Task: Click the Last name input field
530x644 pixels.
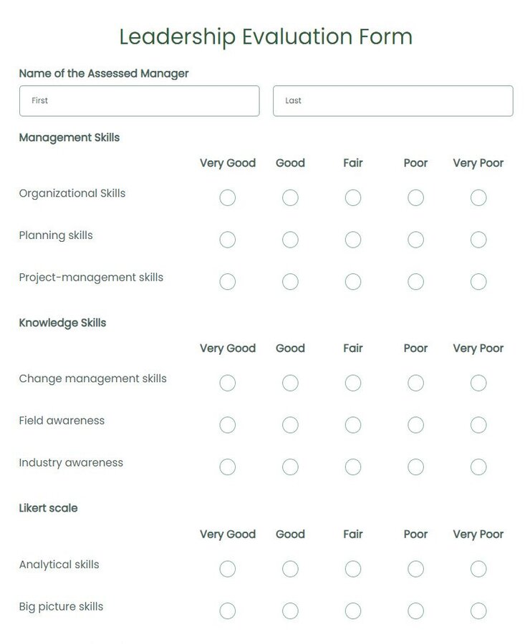Action: tap(392, 101)
